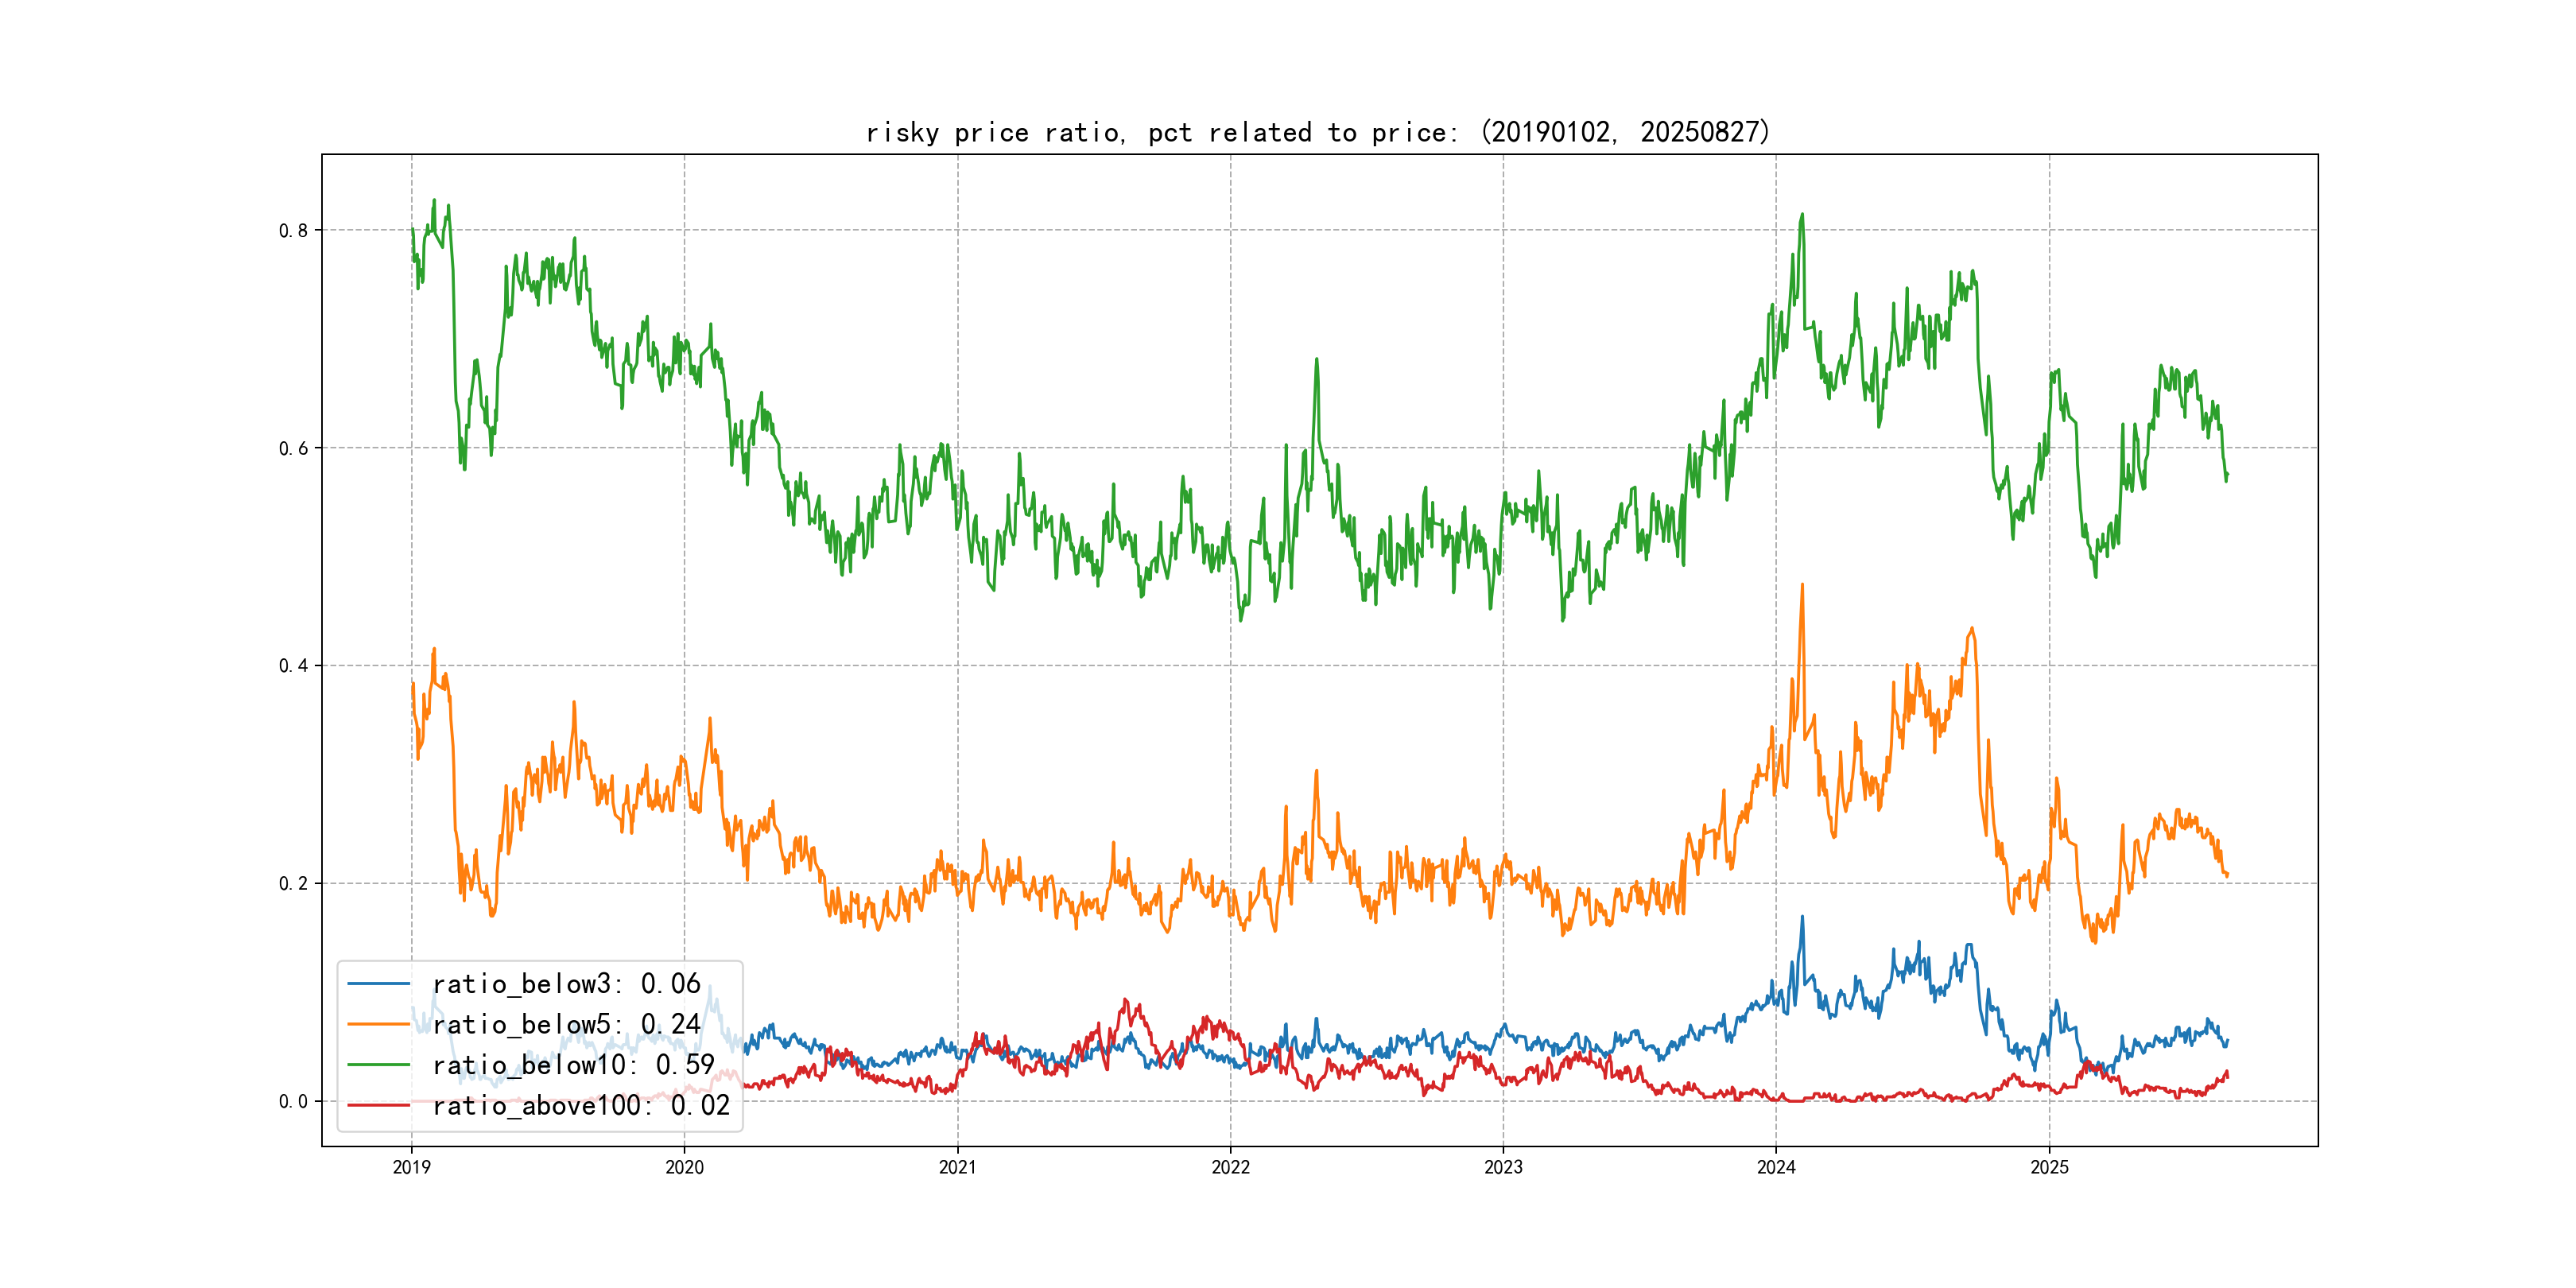Click the 2023 x-axis tick label
Screen dimensions: 2576x1288
coord(1503,1167)
